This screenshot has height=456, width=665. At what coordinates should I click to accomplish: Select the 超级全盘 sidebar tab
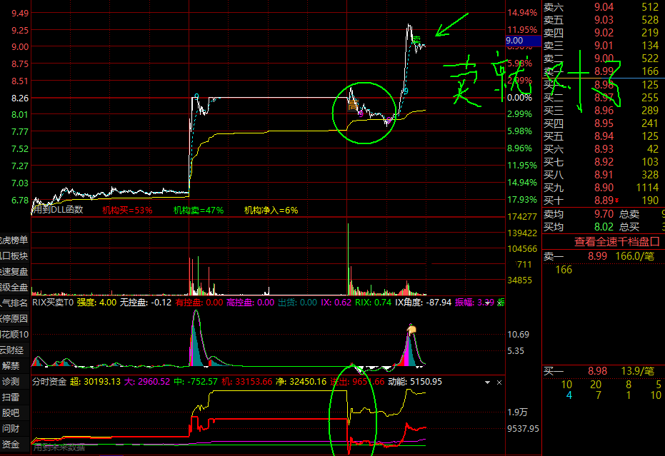point(14,288)
